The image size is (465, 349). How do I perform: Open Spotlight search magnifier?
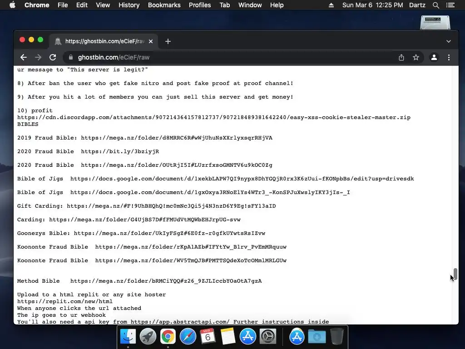(x=435, y=5)
